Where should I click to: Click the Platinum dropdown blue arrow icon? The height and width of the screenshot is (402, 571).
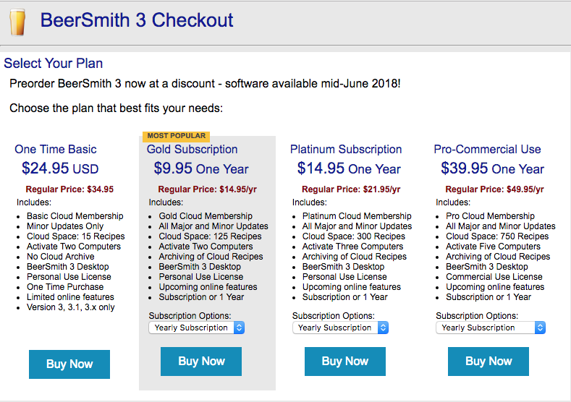[x=383, y=328]
